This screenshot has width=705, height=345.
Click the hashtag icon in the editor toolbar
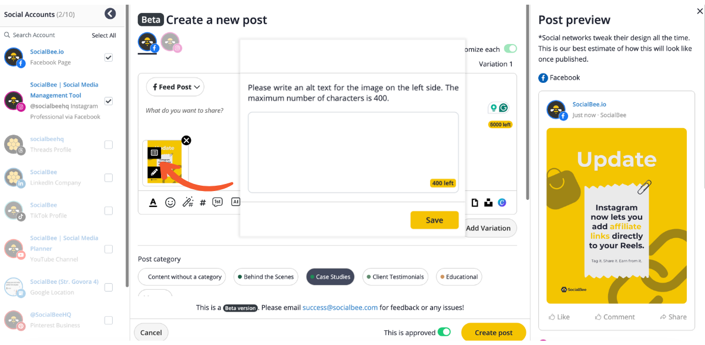tap(203, 203)
